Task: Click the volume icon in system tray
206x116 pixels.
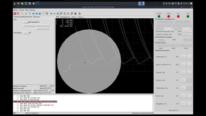Action: click(x=166, y=4)
